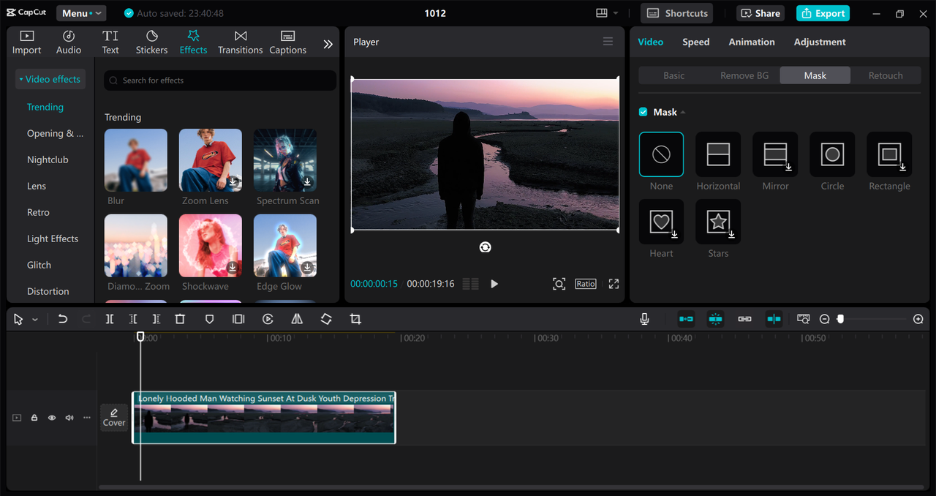
Task: Click the reverse playback circle icon
Action: click(x=268, y=319)
